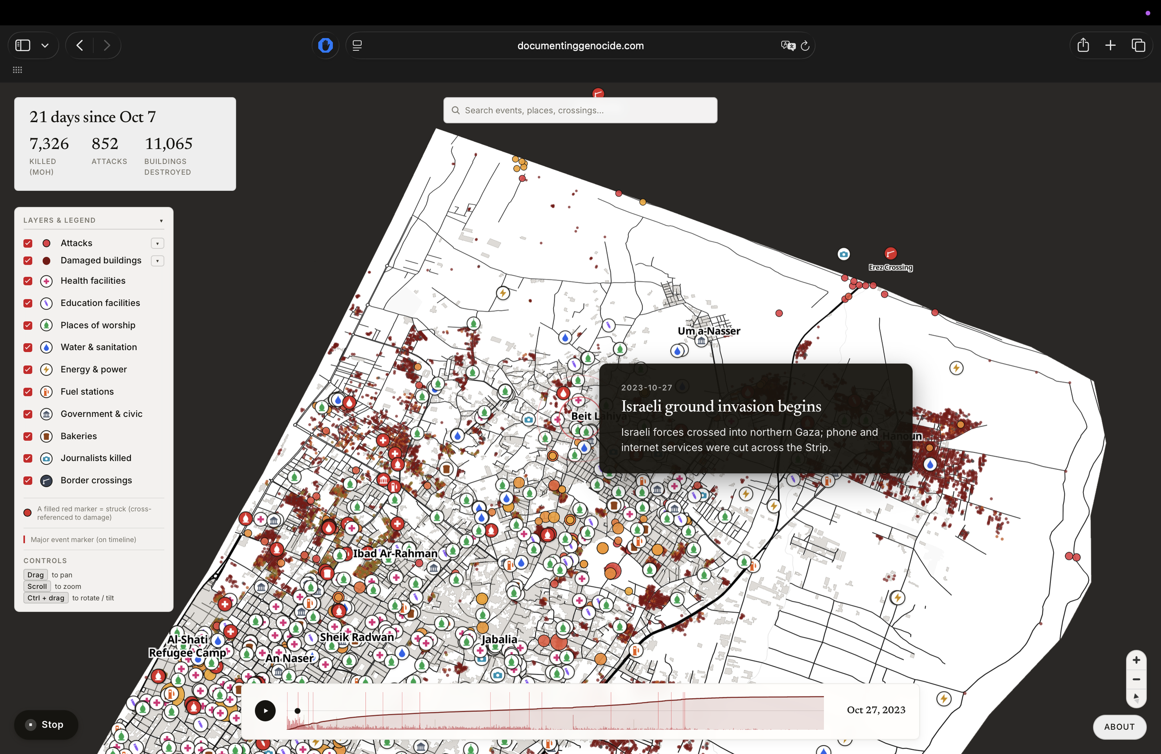Uncheck the Border crossings layer
The image size is (1161, 754).
pos(28,481)
